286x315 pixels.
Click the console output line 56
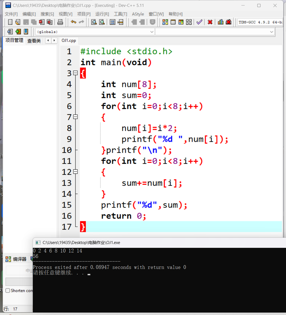point(36,256)
